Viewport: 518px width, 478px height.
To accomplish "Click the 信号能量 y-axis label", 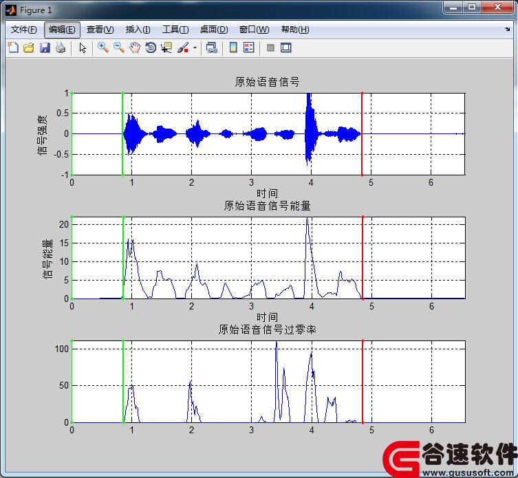I will (47, 259).
